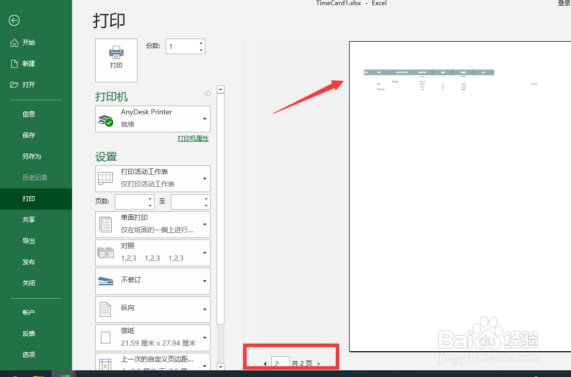
Task: Open the AnyDesk Printer dropdown
Action: (x=204, y=119)
